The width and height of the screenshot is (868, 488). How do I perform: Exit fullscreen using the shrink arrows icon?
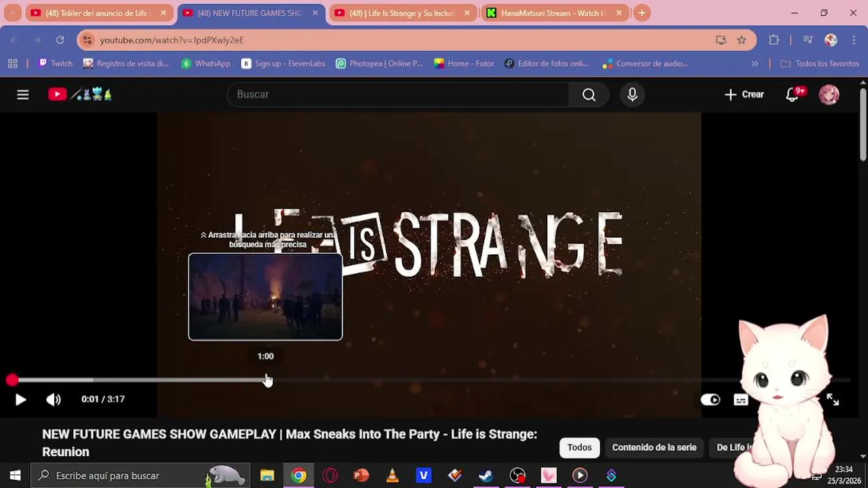833,400
